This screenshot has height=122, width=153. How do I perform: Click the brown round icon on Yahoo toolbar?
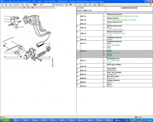pos(70,5)
